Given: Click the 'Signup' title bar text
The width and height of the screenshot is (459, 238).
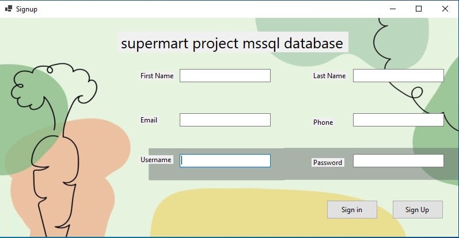Looking at the screenshot, I should 26,9.
